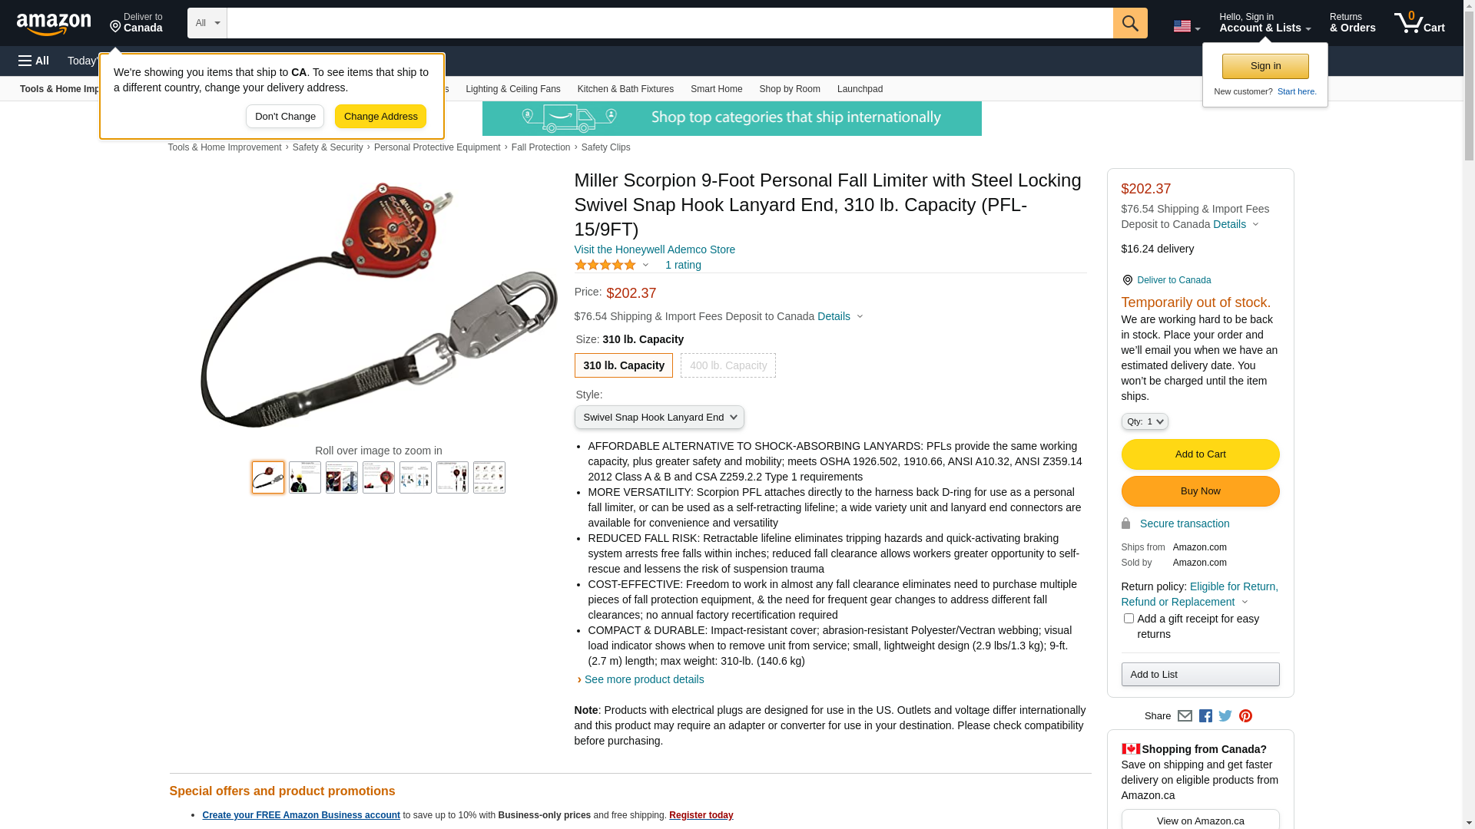1475x829 pixels.
Task: Click the Amazon logo
Action: [54, 24]
